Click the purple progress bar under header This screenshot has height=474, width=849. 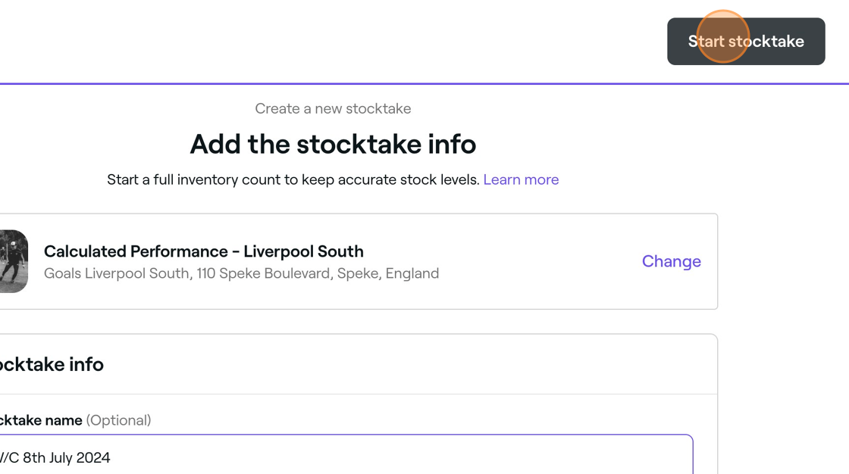[424, 84]
